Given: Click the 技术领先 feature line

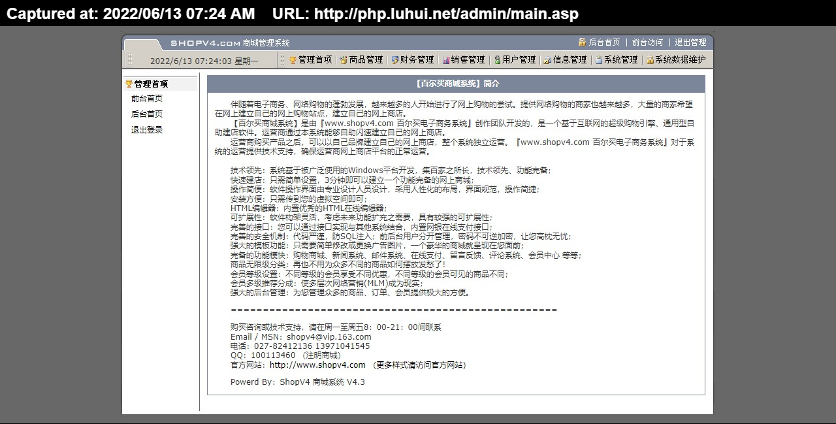Looking at the screenshot, I should [391, 171].
